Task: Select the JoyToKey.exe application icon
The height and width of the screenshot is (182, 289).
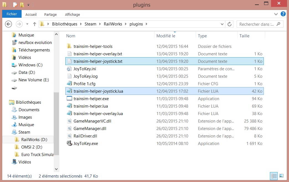Action: (69, 143)
